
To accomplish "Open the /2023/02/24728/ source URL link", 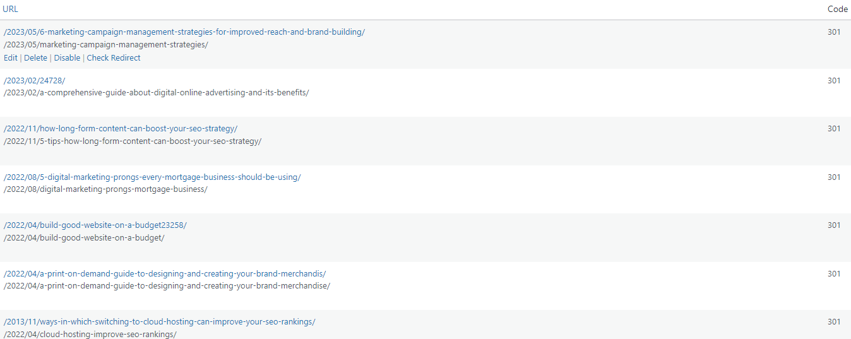I will coord(34,80).
